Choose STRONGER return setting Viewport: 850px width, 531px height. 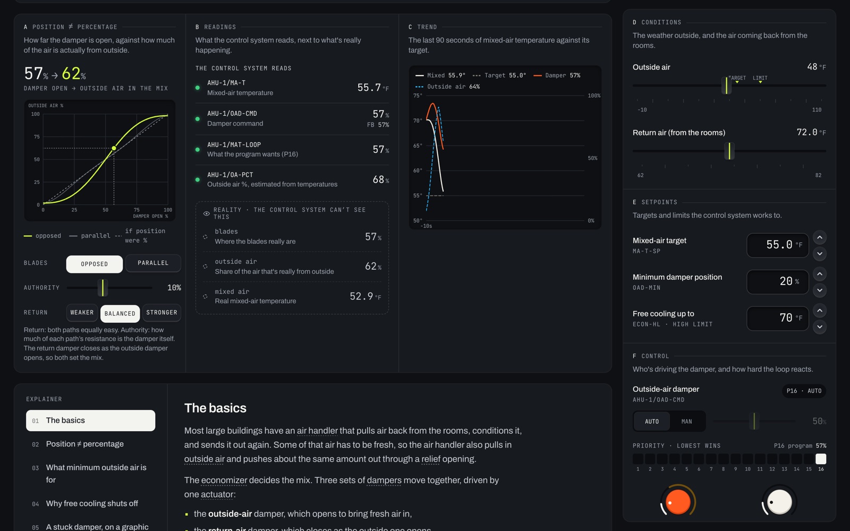[x=161, y=313]
